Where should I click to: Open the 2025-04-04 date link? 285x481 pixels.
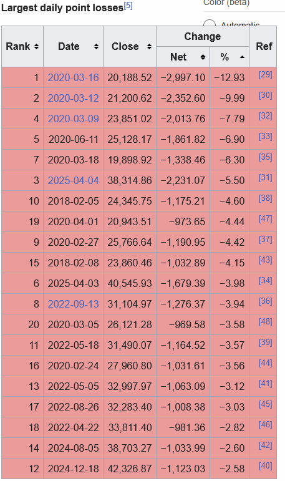tap(74, 180)
